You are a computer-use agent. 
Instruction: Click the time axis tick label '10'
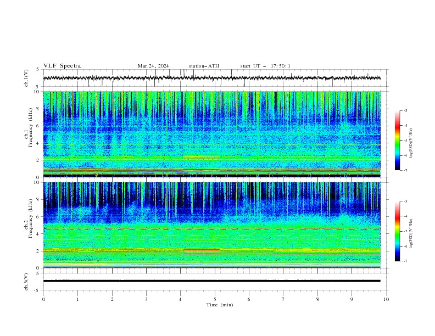pos(386,299)
